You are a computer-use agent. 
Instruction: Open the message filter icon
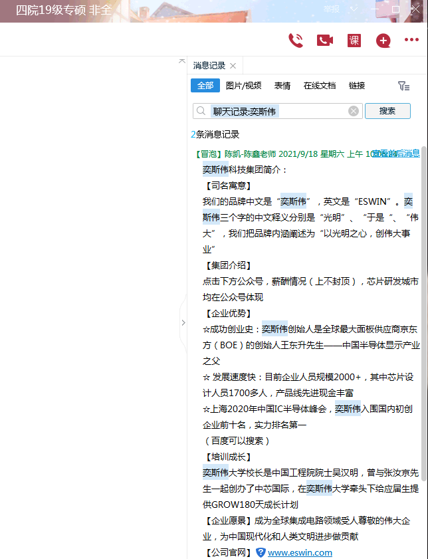(403, 86)
